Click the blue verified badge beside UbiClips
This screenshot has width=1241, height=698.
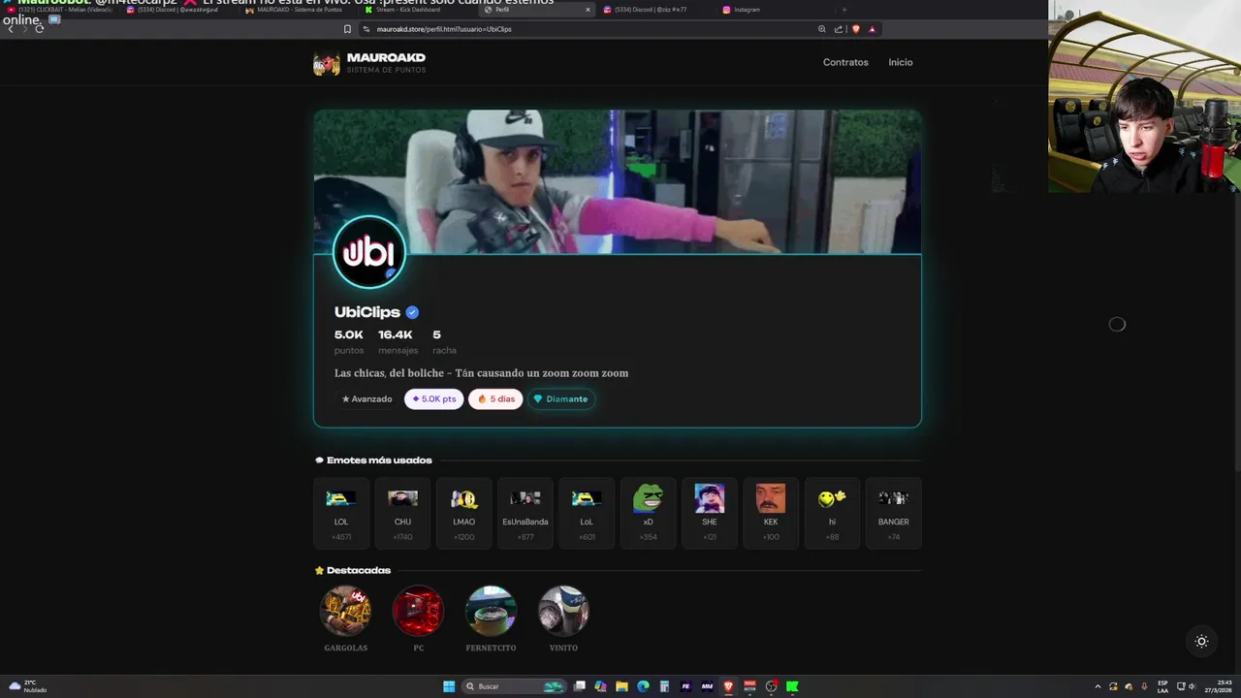tap(412, 312)
